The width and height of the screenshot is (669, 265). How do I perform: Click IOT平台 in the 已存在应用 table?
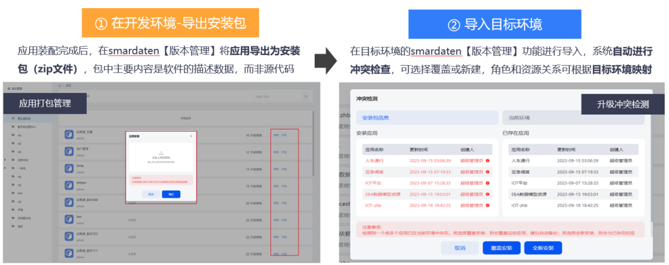click(520, 183)
